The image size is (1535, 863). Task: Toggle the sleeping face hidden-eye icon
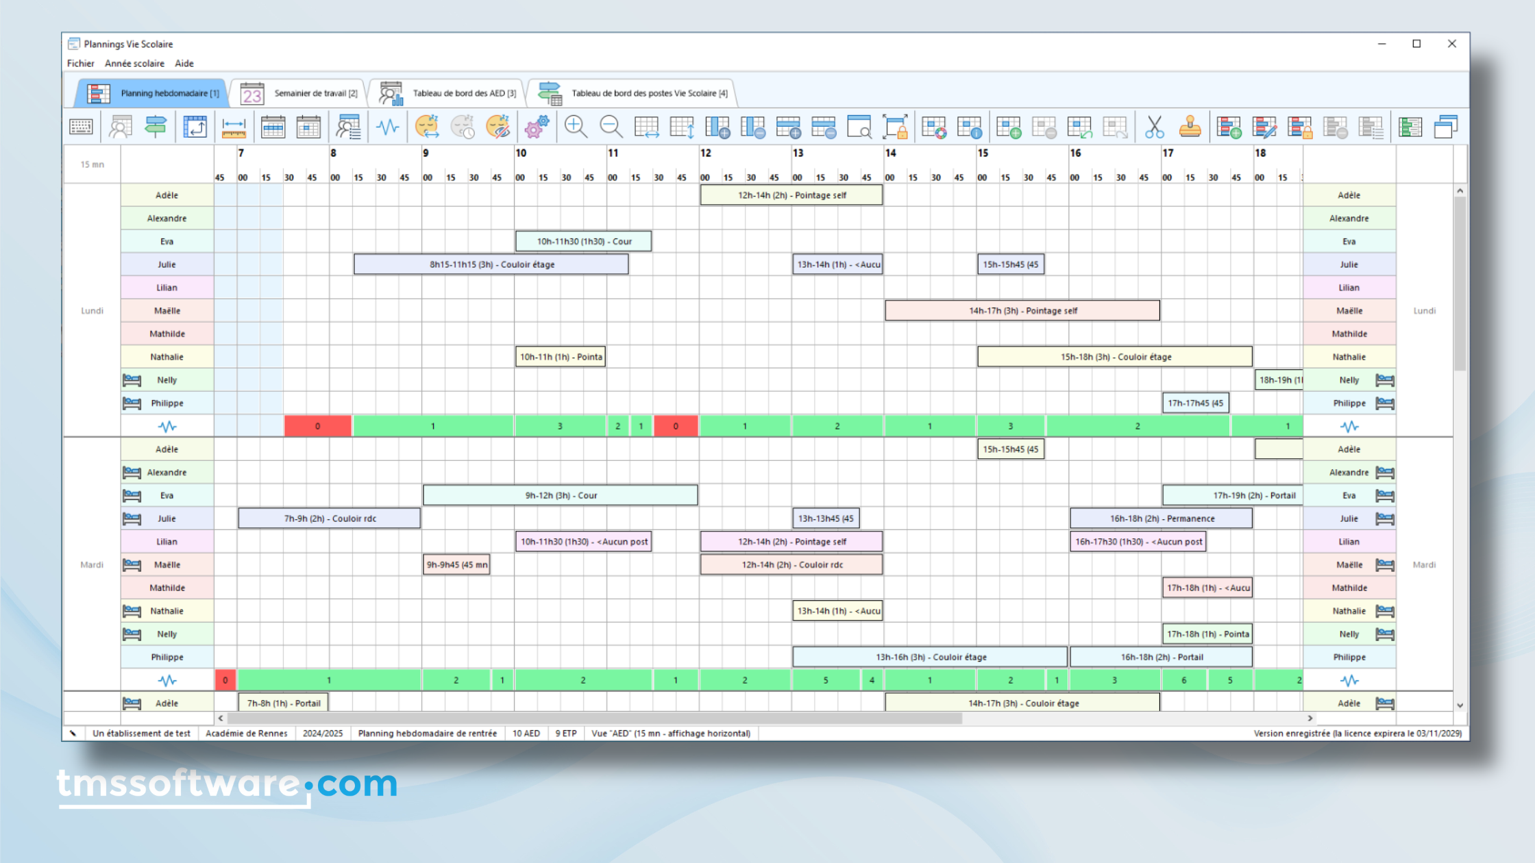coord(498,127)
